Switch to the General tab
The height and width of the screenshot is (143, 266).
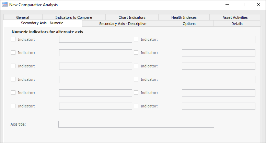point(23,17)
